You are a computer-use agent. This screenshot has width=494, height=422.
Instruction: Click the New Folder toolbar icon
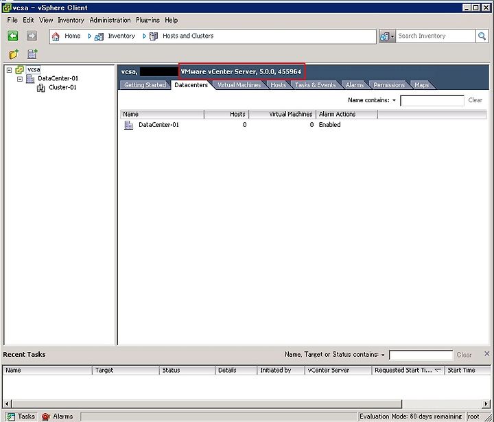click(14, 54)
